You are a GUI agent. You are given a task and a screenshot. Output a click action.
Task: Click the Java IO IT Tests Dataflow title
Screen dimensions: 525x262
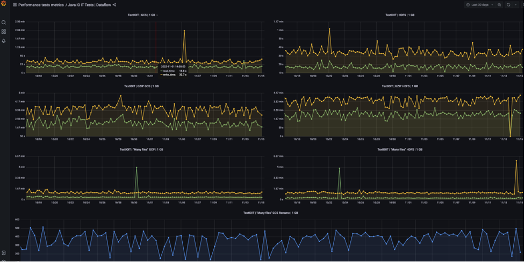coord(89,5)
